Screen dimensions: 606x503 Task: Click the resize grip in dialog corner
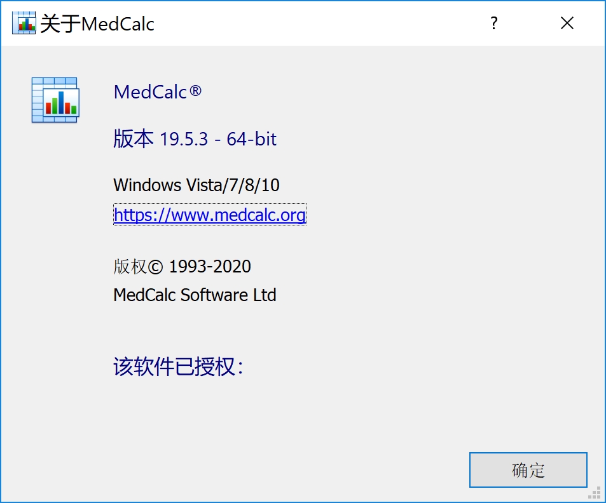(595, 493)
